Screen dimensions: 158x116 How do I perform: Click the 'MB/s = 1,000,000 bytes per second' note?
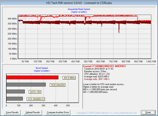coord(100,89)
